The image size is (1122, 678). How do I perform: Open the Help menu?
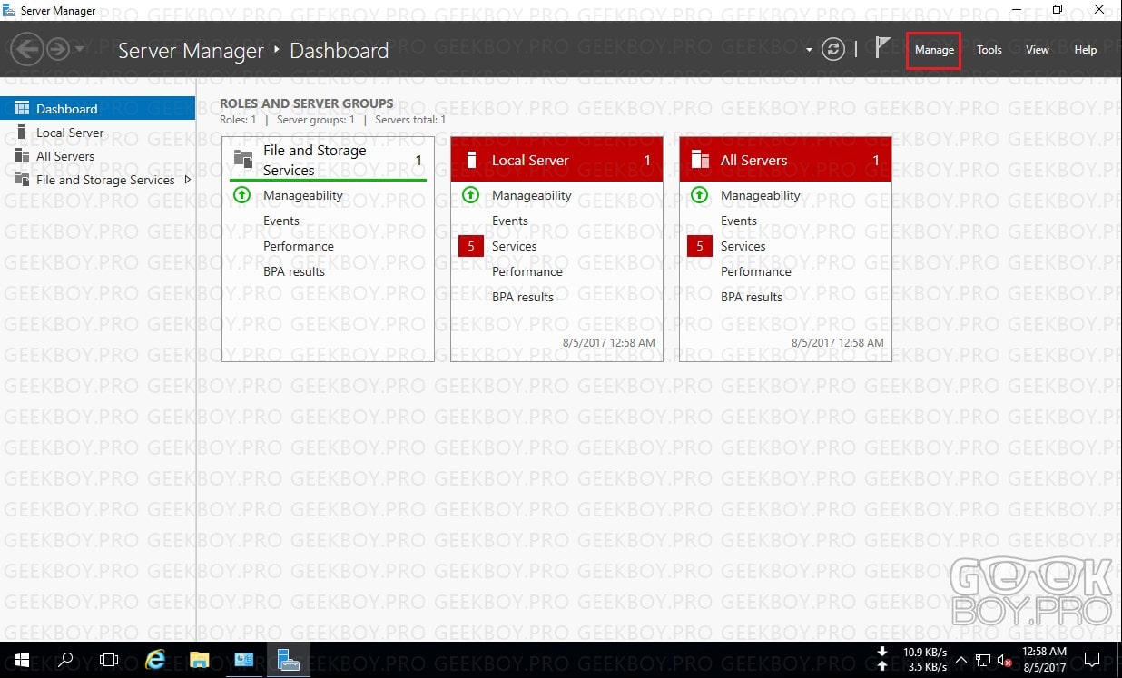click(x=1086, y=50)
